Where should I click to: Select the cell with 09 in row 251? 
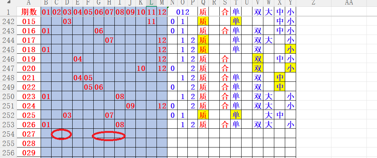pyautogui.click(x=130, y=106)
